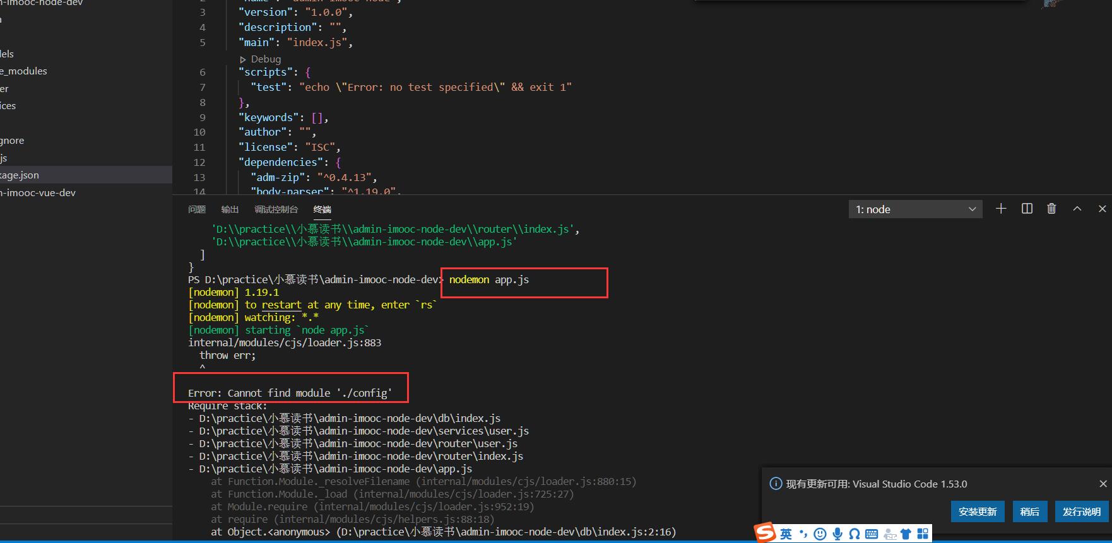This screenshot has height=543, width=1112.
Task: Click "version": "1.0.0" line
Action: pos(295,12)
